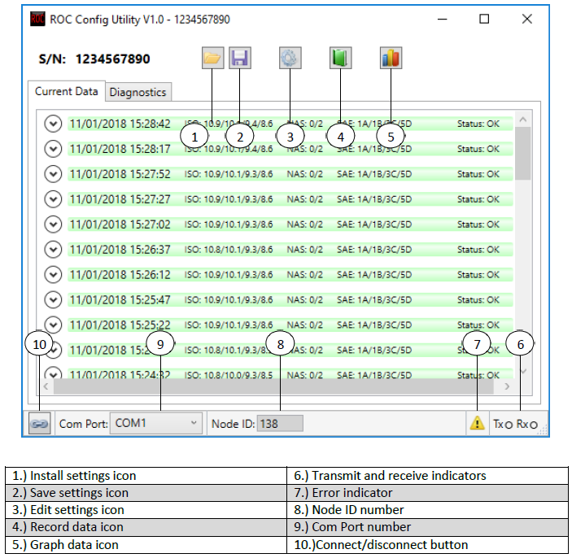Click the Node ID field showing 138
Viewport: 572px width, 558px height.
click(280, 423)
